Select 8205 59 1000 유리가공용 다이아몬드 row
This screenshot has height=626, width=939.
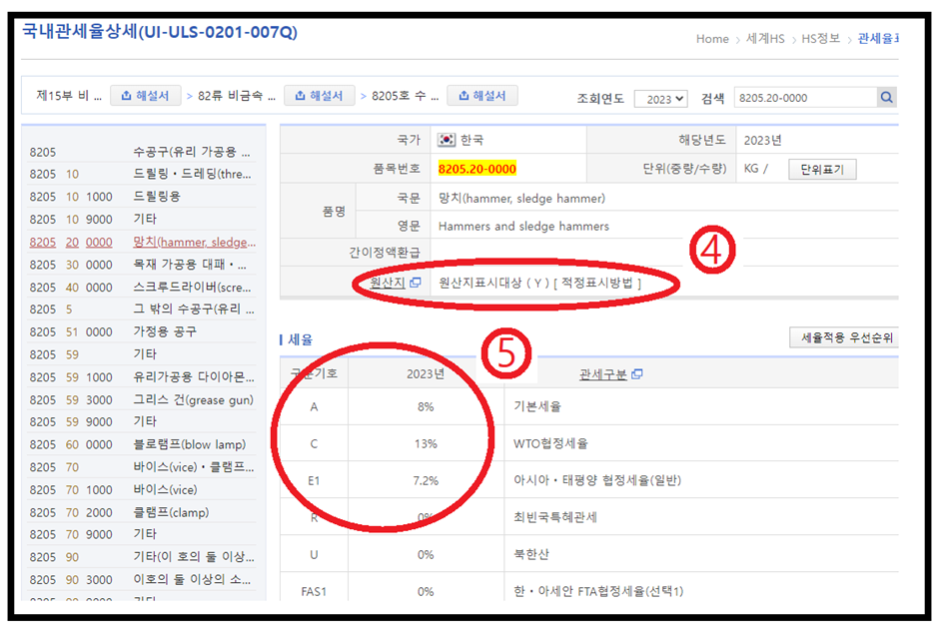click(x=142, y=377)
